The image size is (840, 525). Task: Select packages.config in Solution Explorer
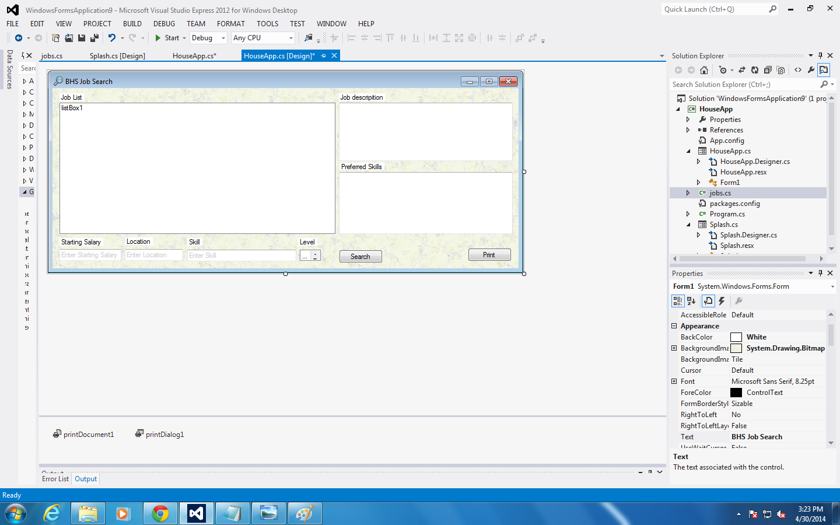[x=734, y=204]
